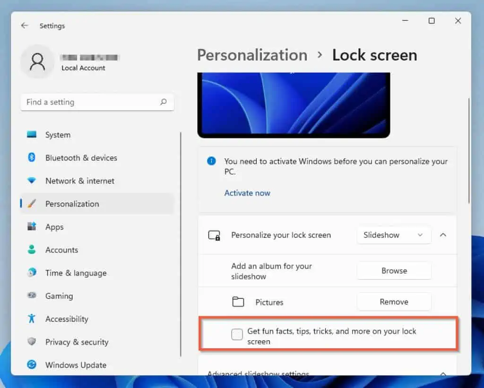Screen dimensions: 484x388
Task: Click the Activate now link
Action: [x=247, y=193]
